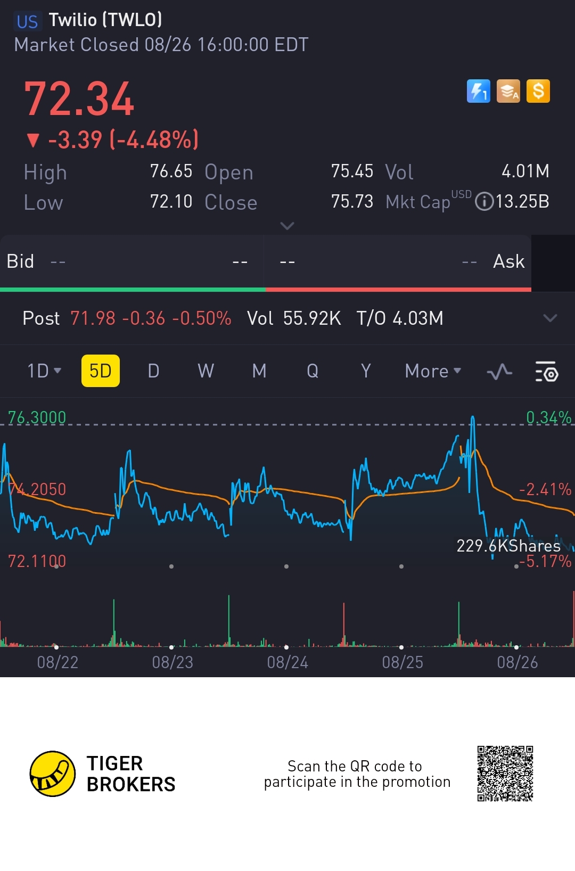Open the Mkt Cap info icon
Viewport: 575px width, 871px height.
(484, 202)
